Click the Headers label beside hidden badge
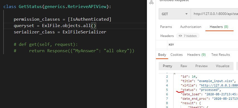This screenshot has height=108, width=238. click(167, 36)
